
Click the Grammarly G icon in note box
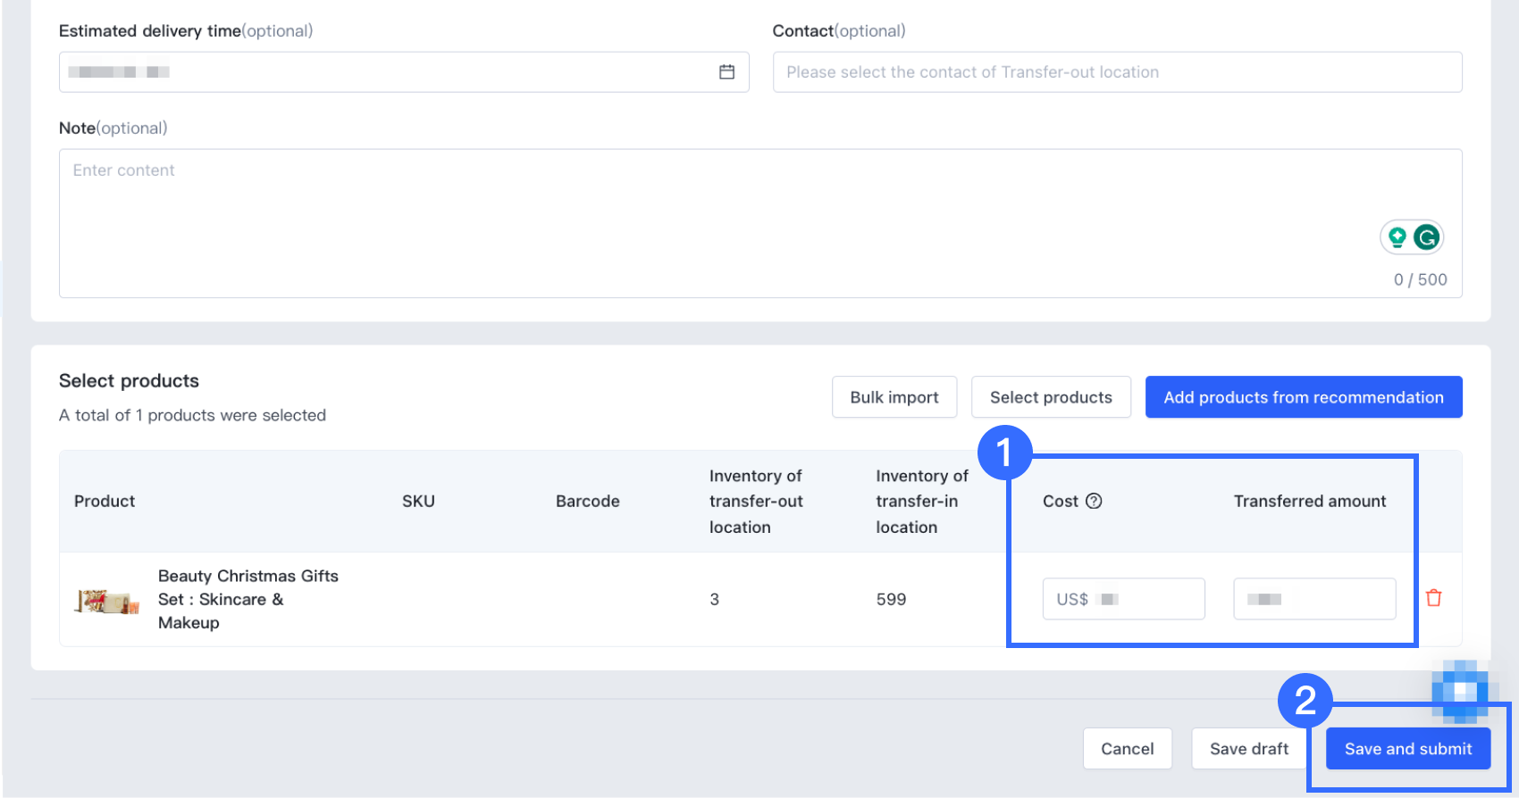pyautogui.click(x=1427, y=237)
